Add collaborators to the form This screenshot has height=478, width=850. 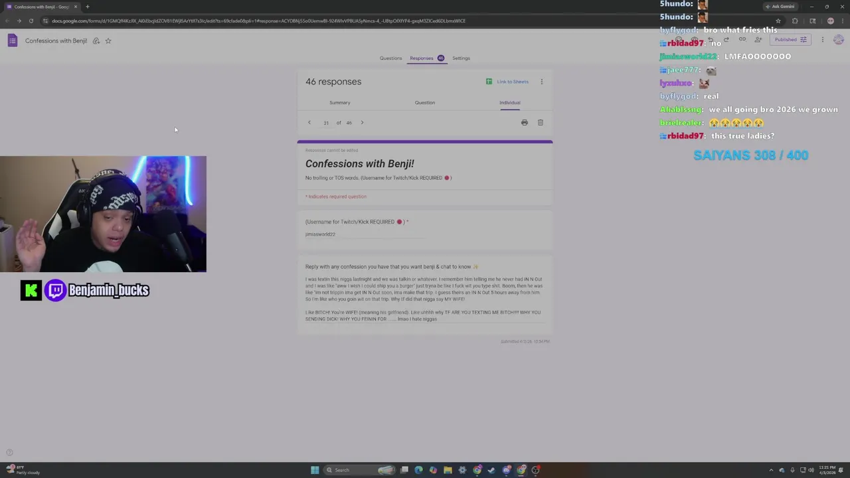pyautogui.click(x=758, y=40)
